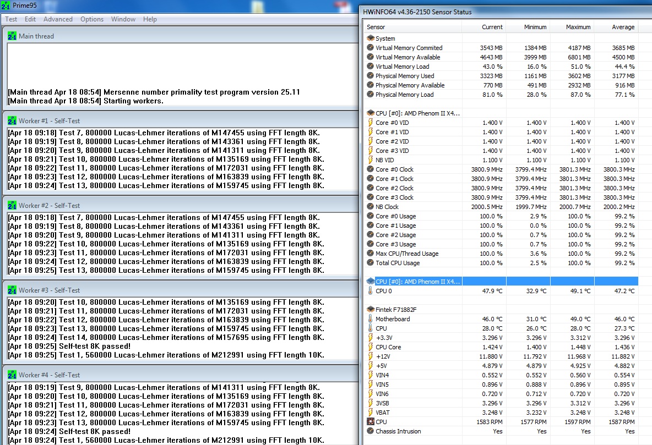Click the Worker #1 - Self-Test title bar
The width and height of the screenshot is (652, 445).
click(x=181, y=121)
